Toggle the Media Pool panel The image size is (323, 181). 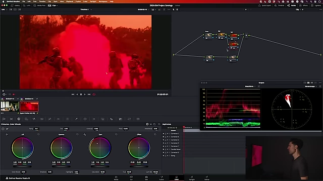coord(39,6)
